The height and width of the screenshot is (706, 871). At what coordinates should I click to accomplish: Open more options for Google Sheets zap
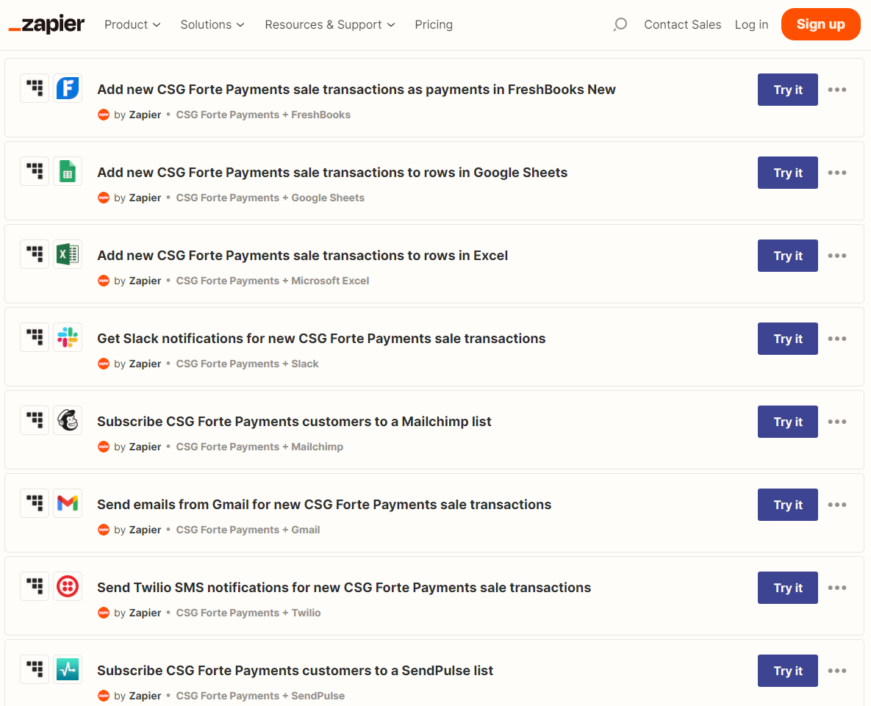(837, 173)
